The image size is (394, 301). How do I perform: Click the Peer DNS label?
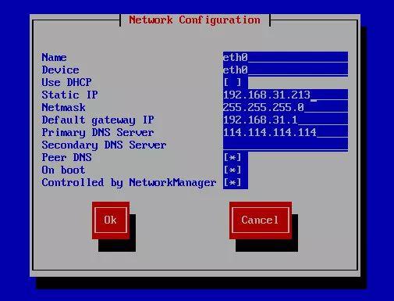66,157
